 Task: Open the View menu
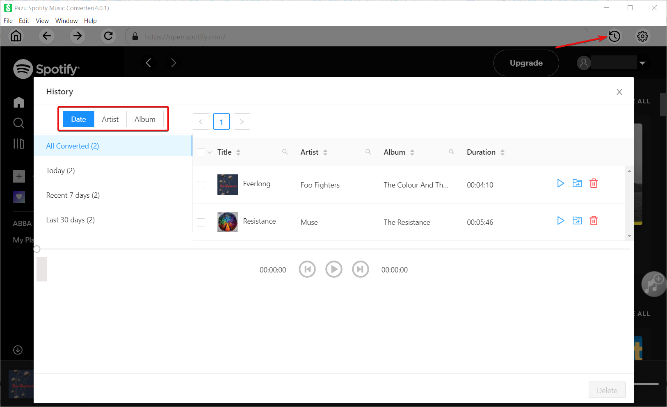tap(42, 21)
